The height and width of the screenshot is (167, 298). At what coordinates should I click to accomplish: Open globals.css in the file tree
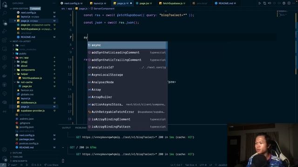tap(27, 95)
